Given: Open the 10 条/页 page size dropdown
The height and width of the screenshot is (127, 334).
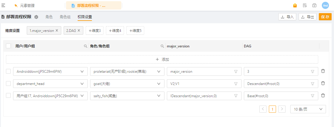Looking at the screenshot, I should coord(308,109).
